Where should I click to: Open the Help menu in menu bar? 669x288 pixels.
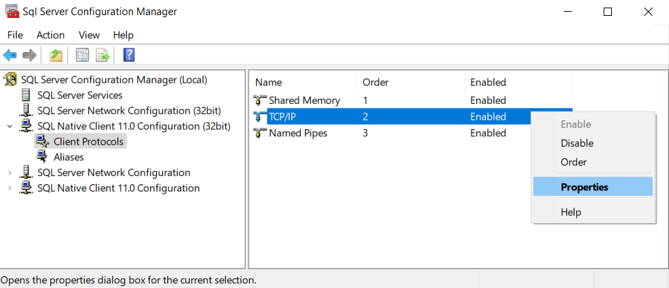tap(123, 35)
